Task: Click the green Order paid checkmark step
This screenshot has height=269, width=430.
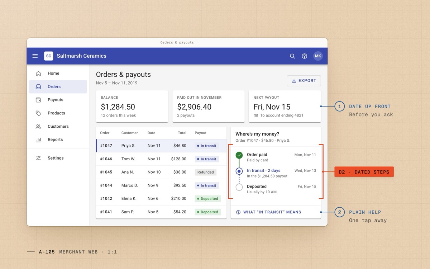Action: point(239,155)
